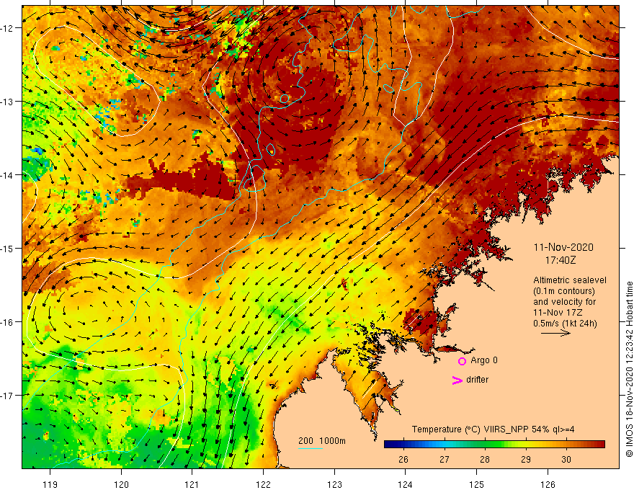The image size is (634, 490).
Task: Click the 'Argo 0' legend label
Action: (484, 360)
